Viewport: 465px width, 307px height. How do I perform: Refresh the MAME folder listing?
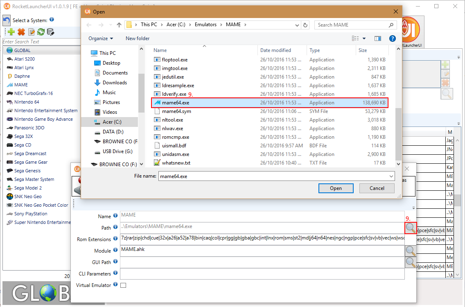305,25
